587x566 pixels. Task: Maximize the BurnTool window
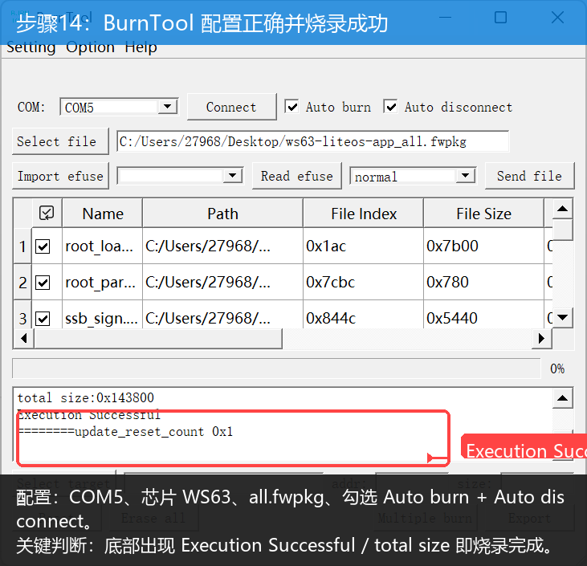(500, 17)
